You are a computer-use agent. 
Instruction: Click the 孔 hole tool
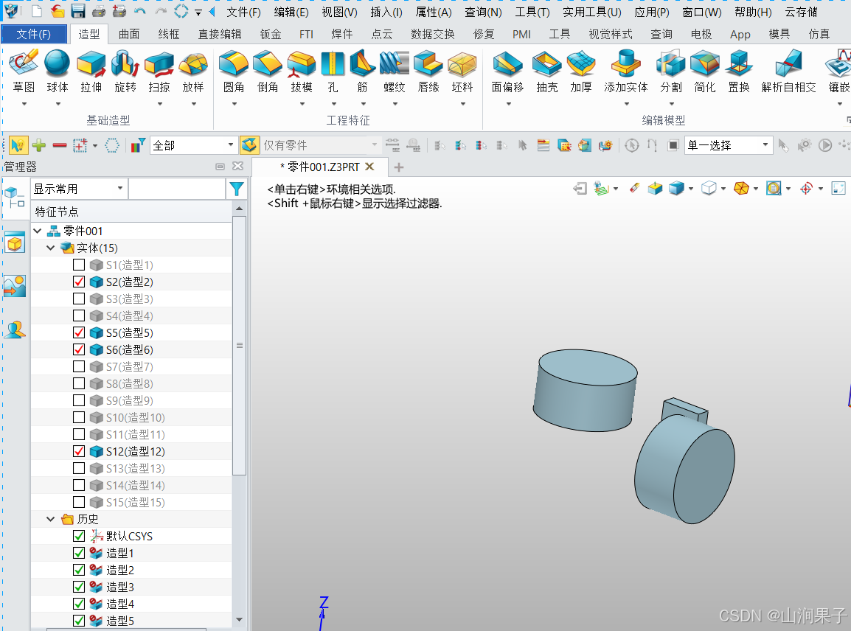[333, 72]
